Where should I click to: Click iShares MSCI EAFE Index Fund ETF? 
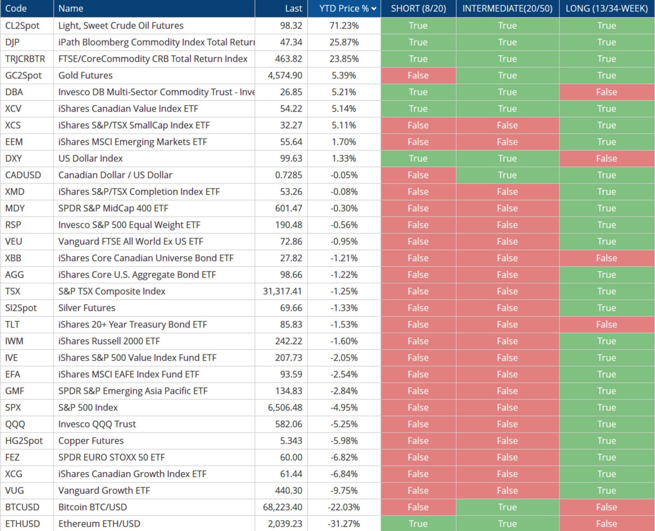(129, 375)
